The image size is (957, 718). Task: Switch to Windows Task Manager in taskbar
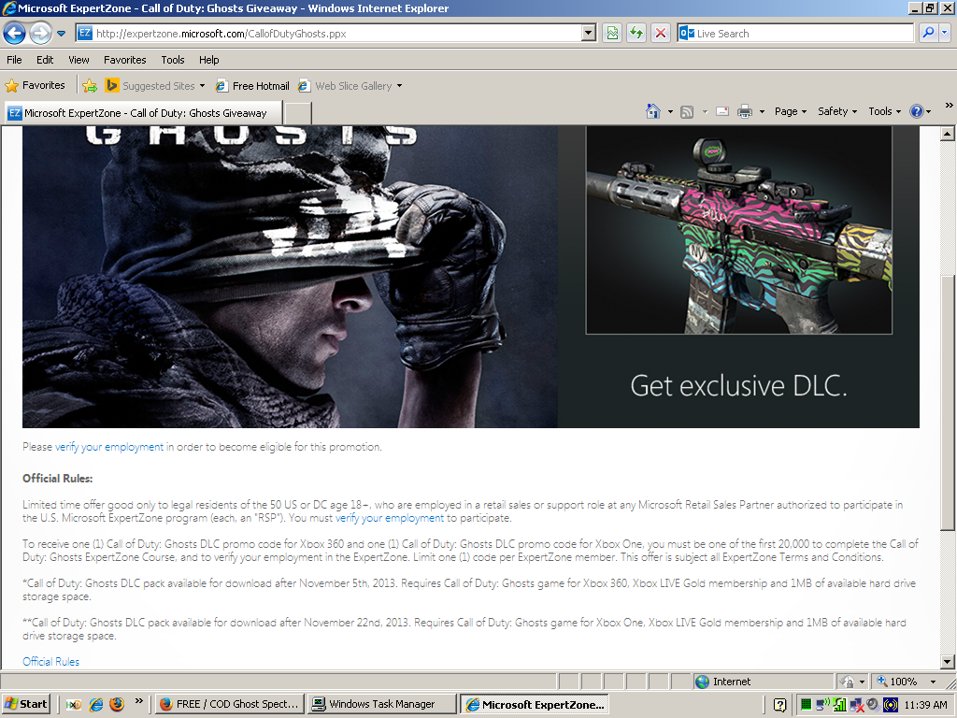click(383, 704)
